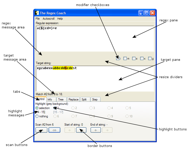Enable the 's' single-line modifier checkbox

pos(134,59)
